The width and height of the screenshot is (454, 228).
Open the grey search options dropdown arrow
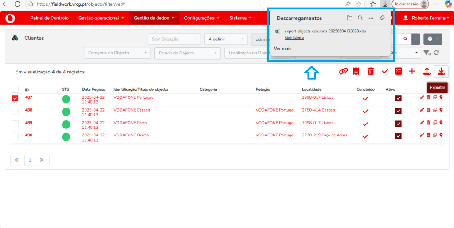(416, 39)
